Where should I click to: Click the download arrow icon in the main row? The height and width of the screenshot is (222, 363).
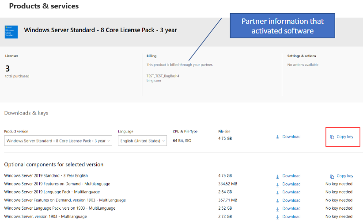point(277,137)
